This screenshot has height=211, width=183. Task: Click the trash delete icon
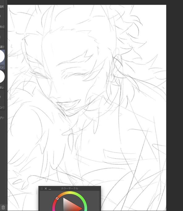3,207
